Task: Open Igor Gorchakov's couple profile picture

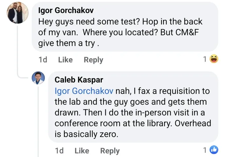Action: 18,13
